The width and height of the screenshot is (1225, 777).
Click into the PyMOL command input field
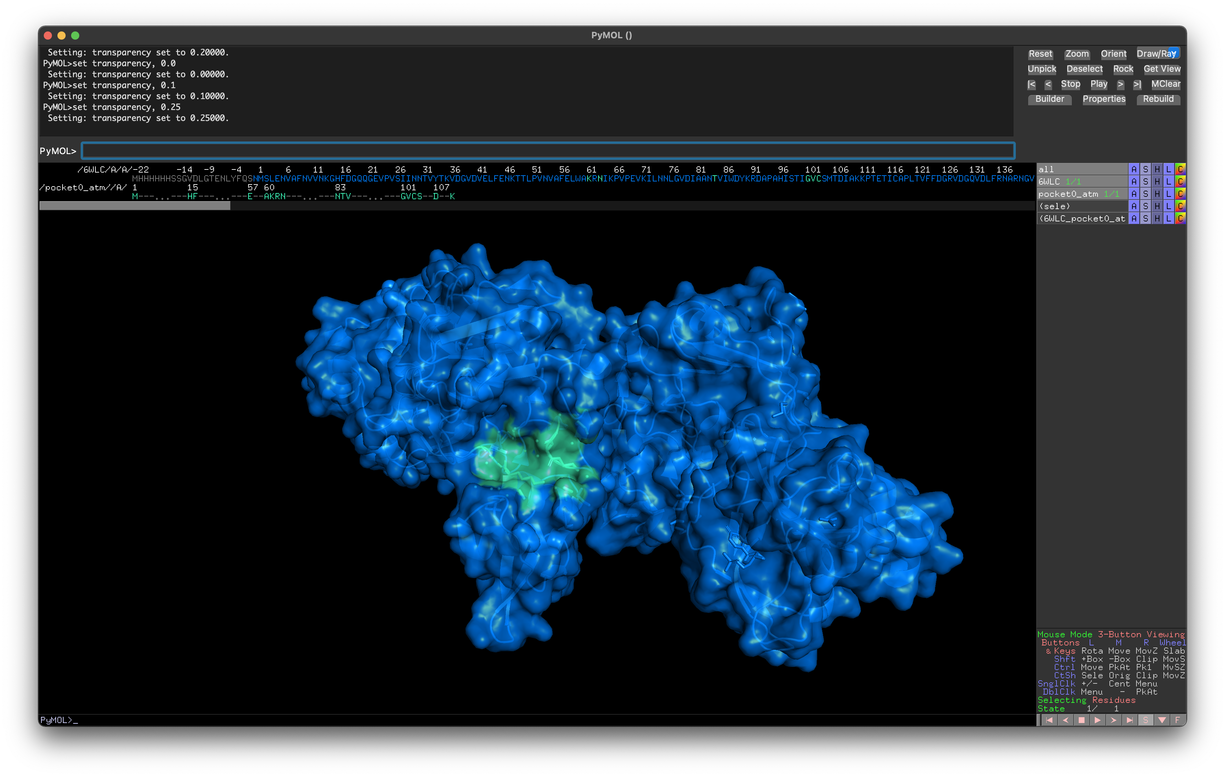(x=547, y=151)
